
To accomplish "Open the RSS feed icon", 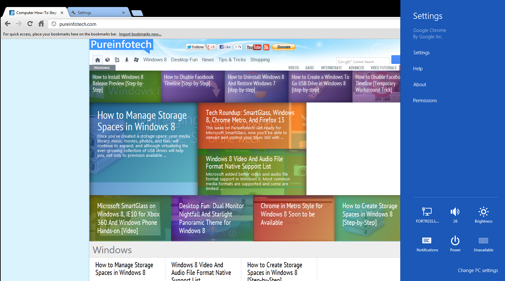I will [266, 47].
